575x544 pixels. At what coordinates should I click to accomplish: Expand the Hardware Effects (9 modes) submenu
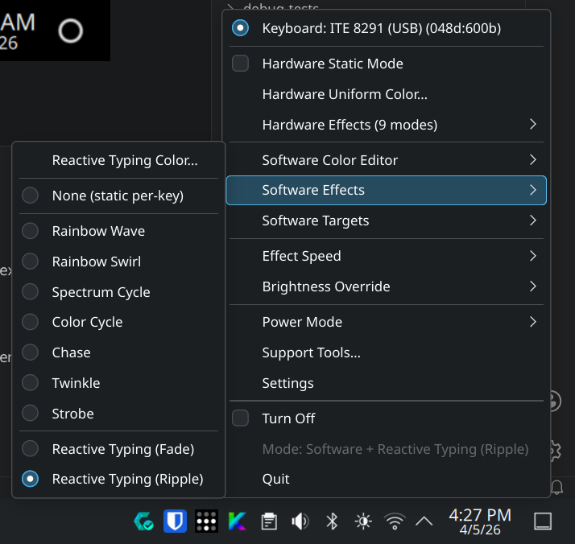tap(386, 125)
